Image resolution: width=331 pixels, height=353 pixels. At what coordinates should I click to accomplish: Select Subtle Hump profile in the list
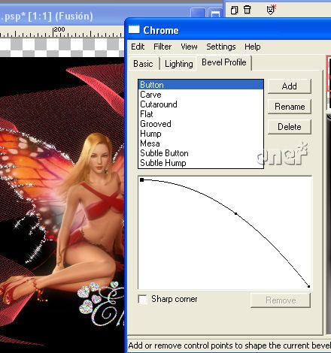(x=201, y=163)
